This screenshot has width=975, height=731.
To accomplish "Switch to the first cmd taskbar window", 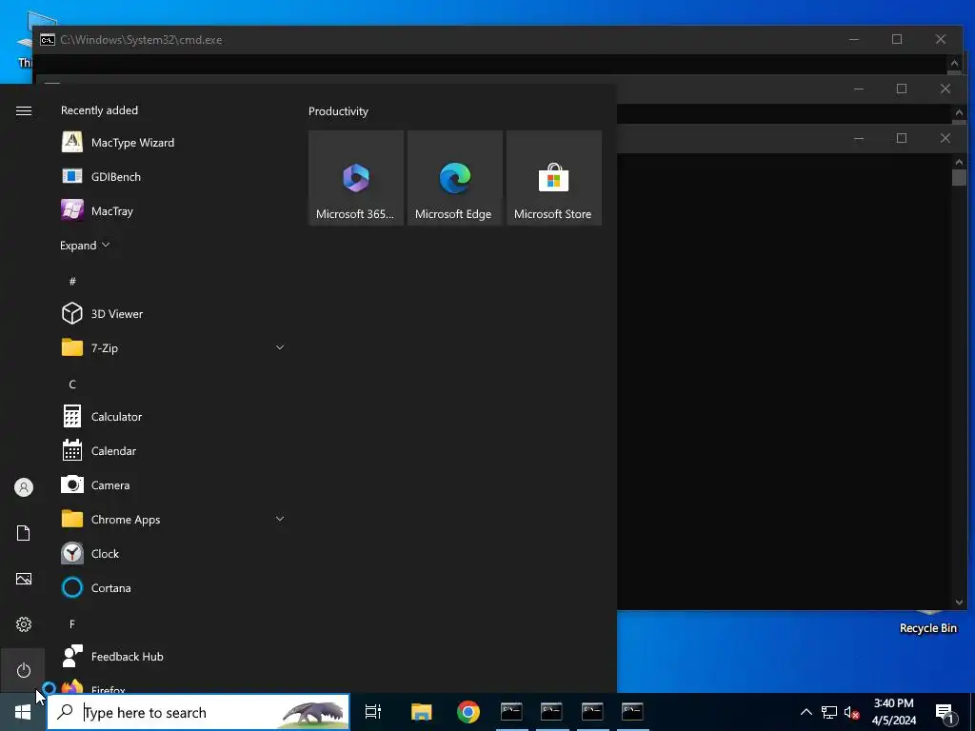I will (x=511, y=712).
